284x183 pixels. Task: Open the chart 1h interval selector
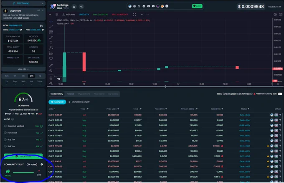pyautogui.click(x=50, y=15)
